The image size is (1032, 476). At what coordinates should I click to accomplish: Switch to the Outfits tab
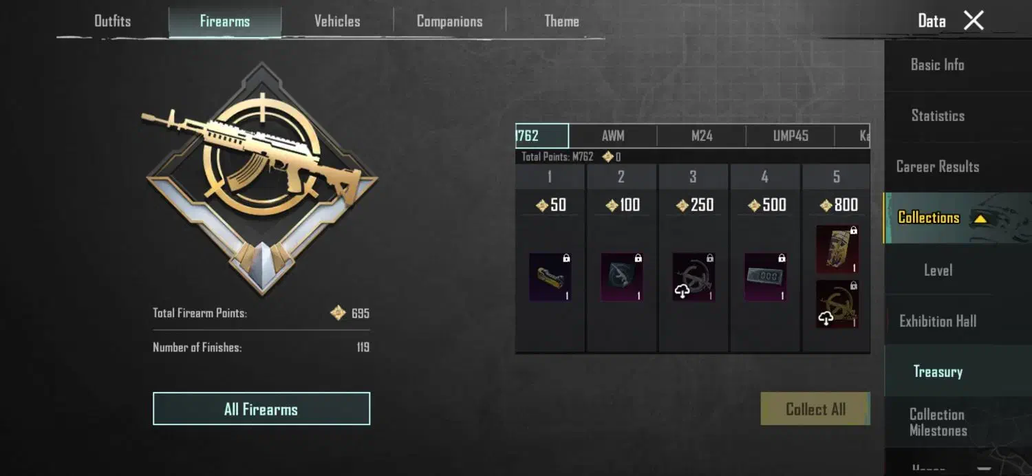[x=112, y=21]
